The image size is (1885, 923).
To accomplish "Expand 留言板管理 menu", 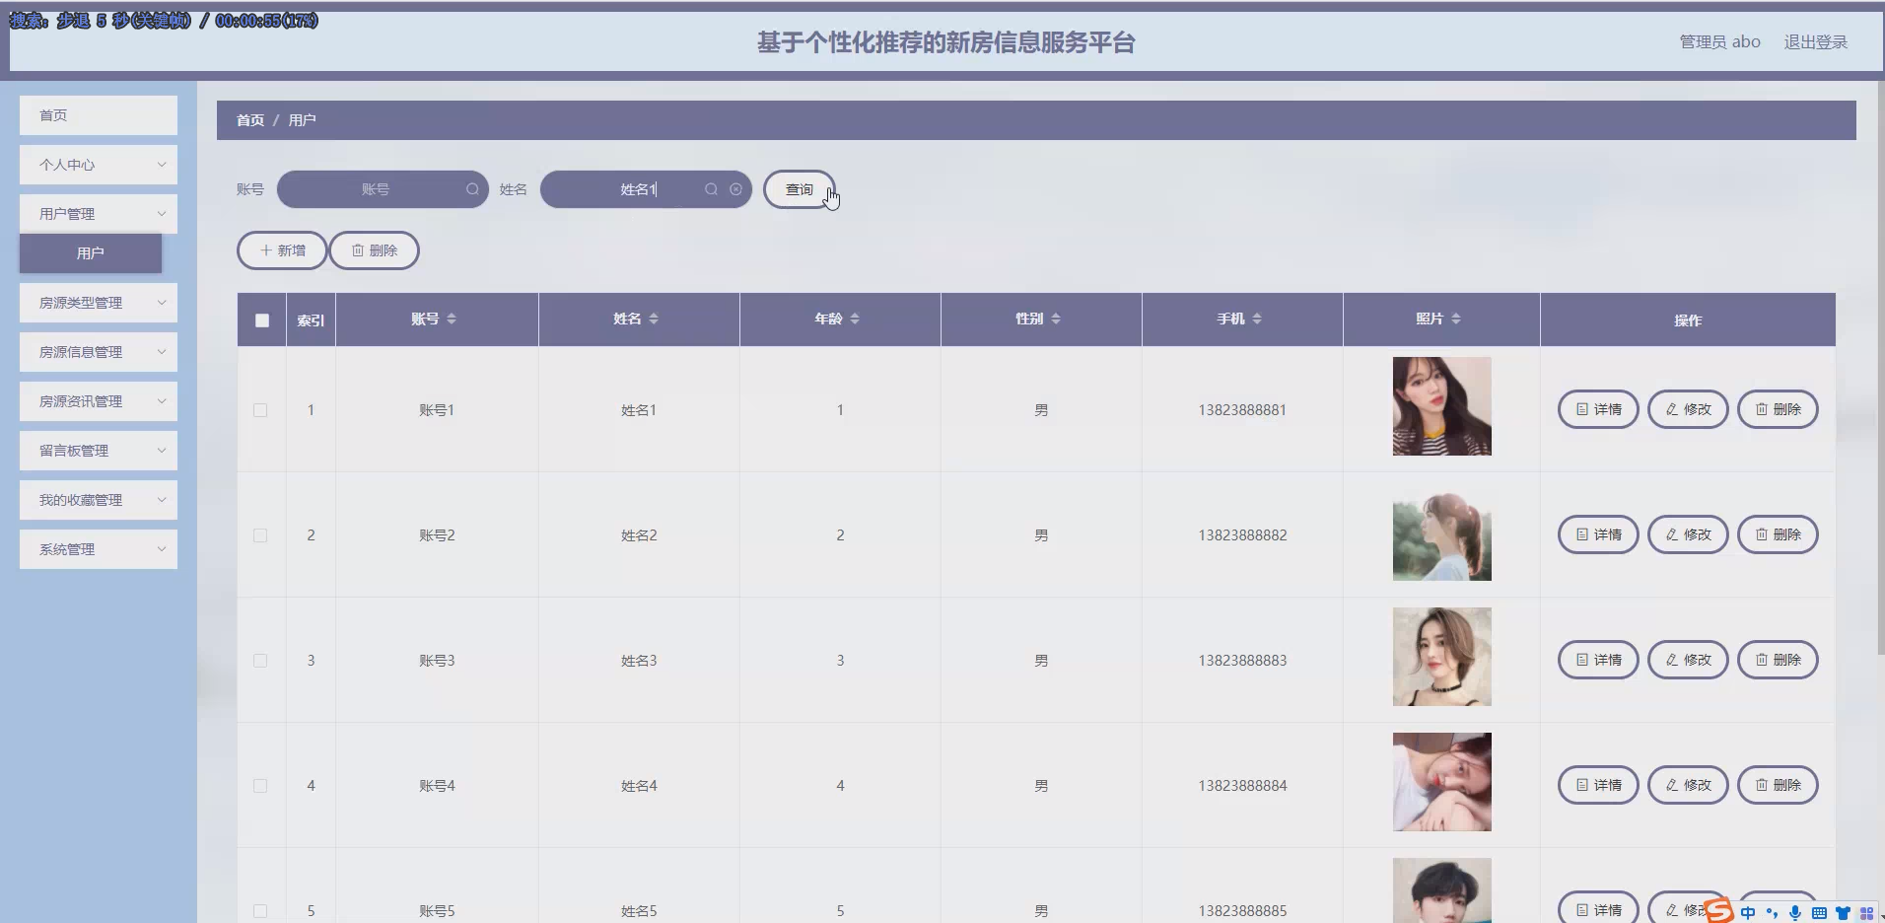I will coord(99,451).
